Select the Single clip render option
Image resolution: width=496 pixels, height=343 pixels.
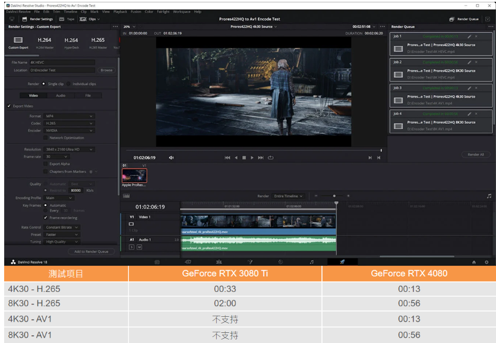[43, 84]
